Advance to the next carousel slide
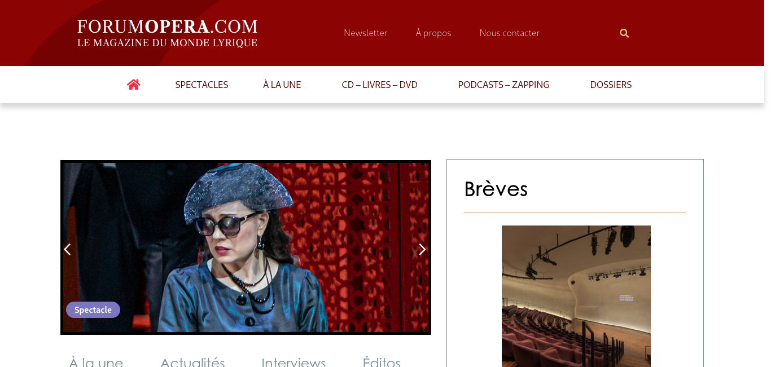771x367 pixels. coord(422,249)
